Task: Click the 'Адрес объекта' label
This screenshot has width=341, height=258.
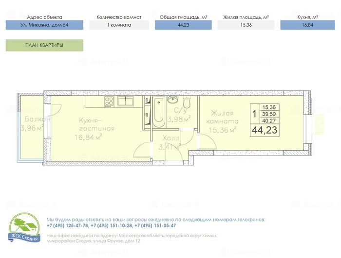Action: (x=44, y=17)
